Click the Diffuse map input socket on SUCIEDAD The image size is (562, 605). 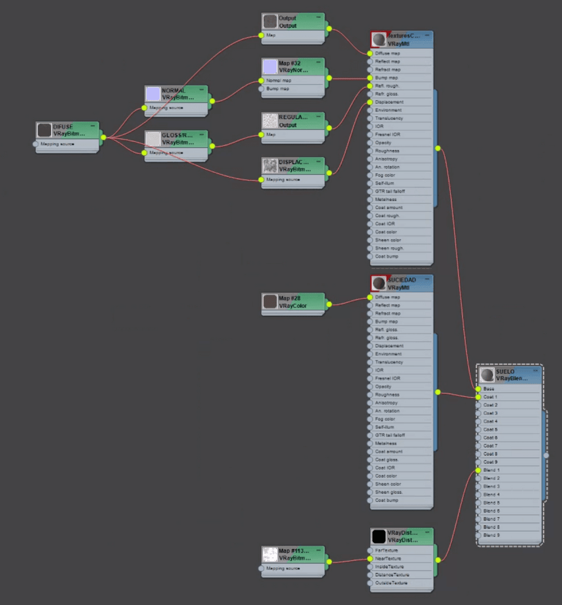point(370,297)
